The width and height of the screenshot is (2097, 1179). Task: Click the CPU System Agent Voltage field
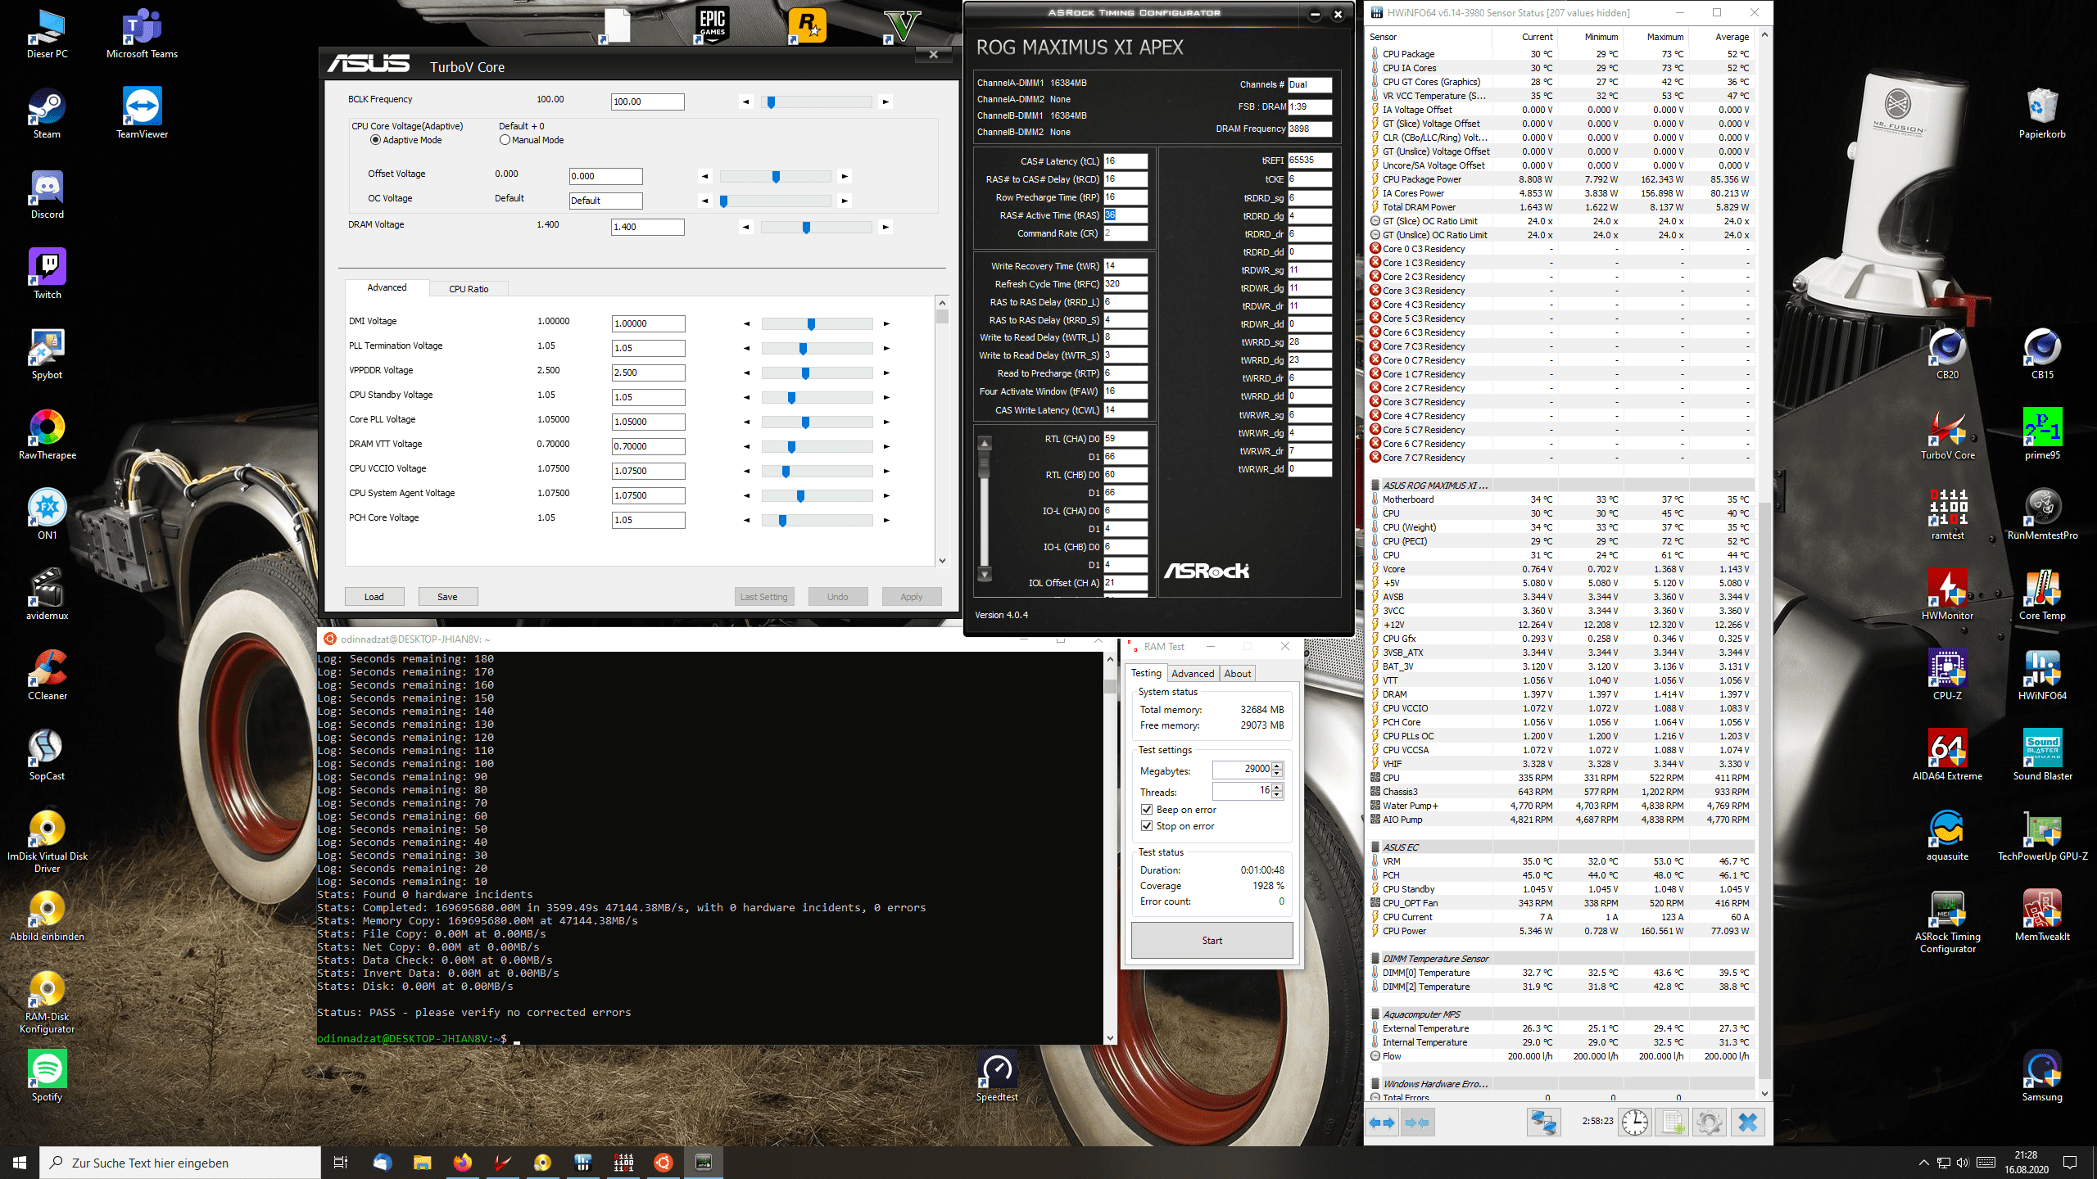click(648, 496)
